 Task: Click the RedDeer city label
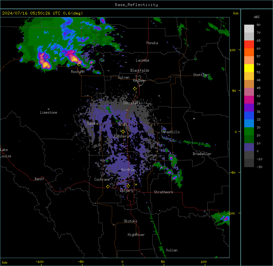[139, 81]
